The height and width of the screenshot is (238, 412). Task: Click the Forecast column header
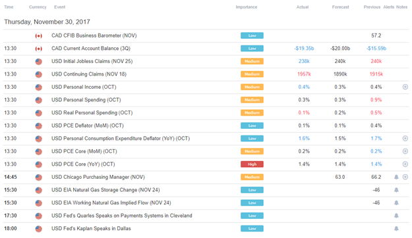pyautogui.click(x=340, y=7)
